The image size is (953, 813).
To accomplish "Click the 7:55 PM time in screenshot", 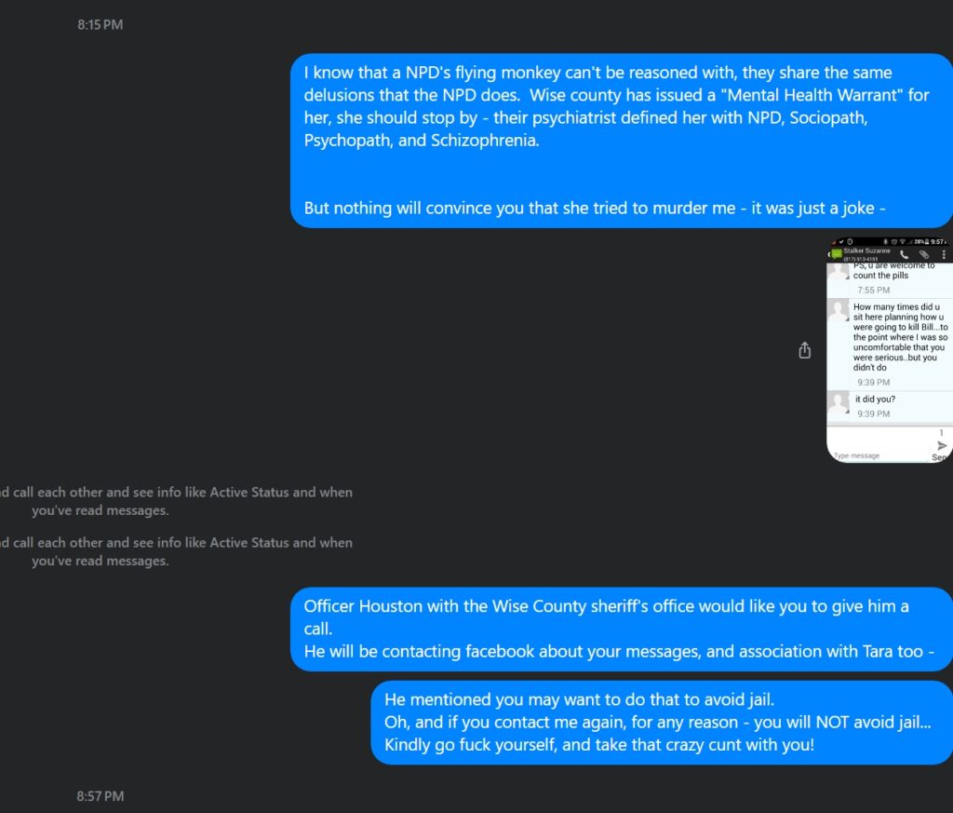I will (873, 290).
